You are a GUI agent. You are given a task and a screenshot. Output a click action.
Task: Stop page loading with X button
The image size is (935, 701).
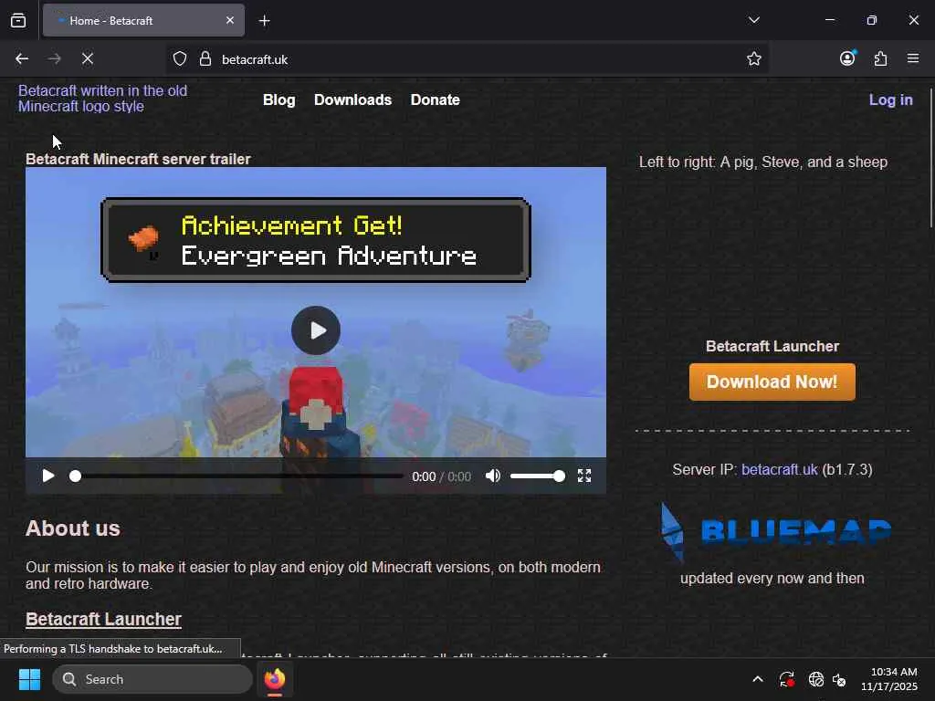[x=87, y=58]
